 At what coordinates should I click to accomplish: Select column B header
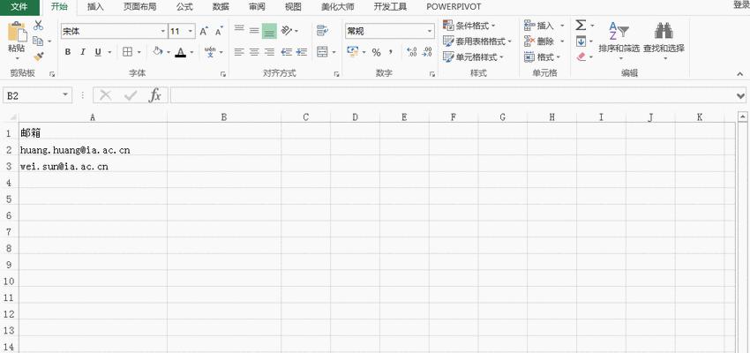(x=223, y=117)
